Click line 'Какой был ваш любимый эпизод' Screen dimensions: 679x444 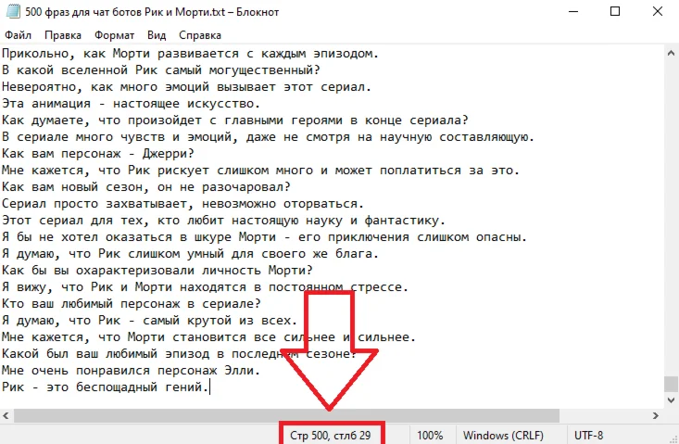(x=180, y=354)
